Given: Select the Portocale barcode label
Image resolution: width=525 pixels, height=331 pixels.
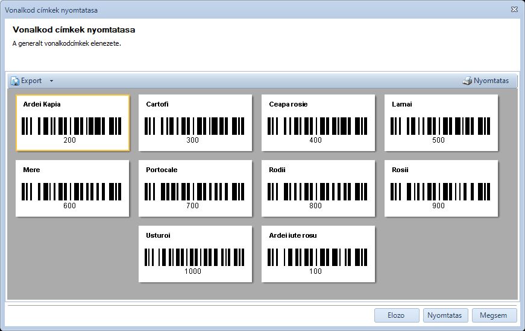Looking at the screenshot, I should (195, 188).
